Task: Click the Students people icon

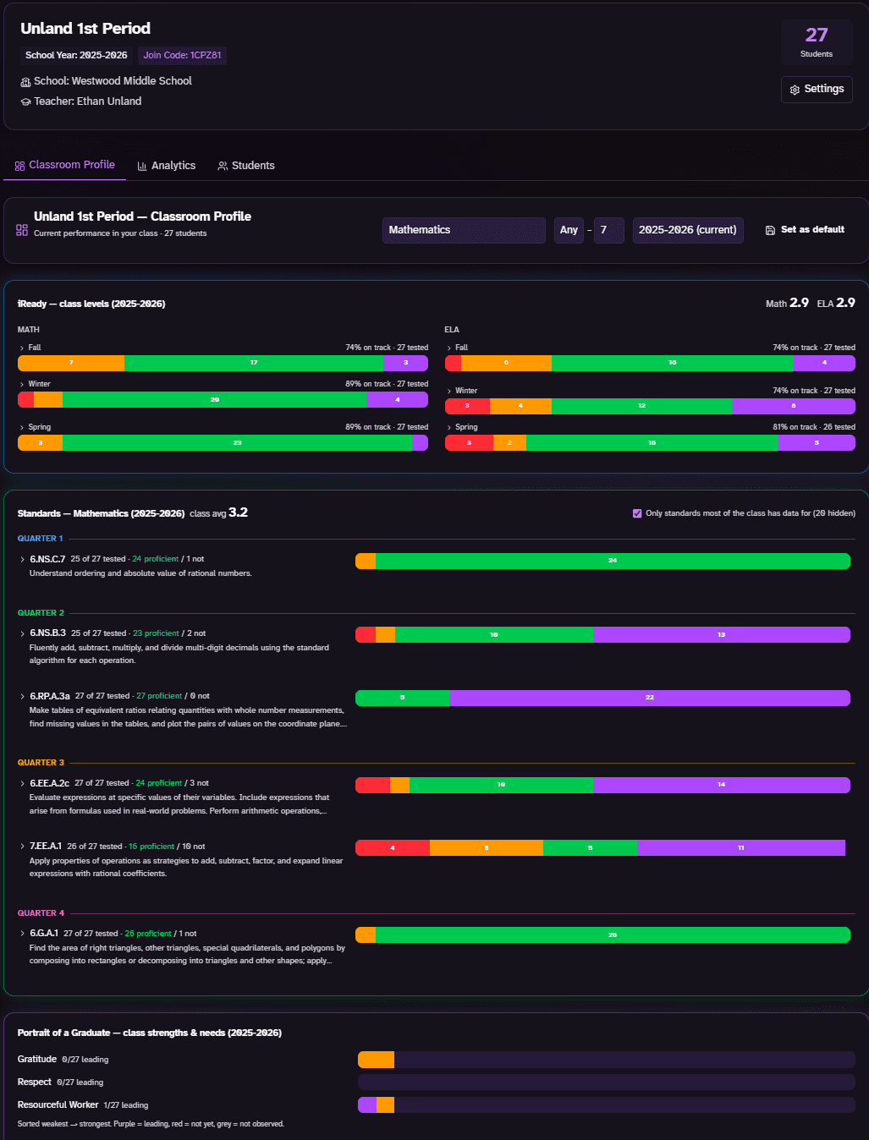Action: (223, 166)
